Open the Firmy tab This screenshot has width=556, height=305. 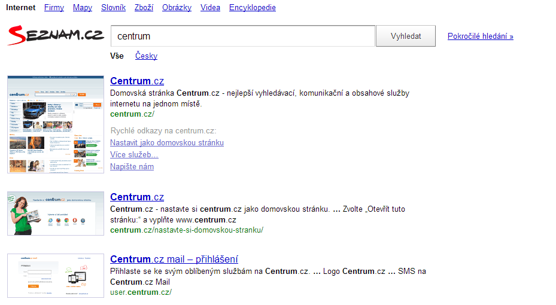tap(54, 7)
